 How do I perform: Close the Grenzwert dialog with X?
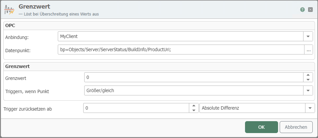click(310, 10)
